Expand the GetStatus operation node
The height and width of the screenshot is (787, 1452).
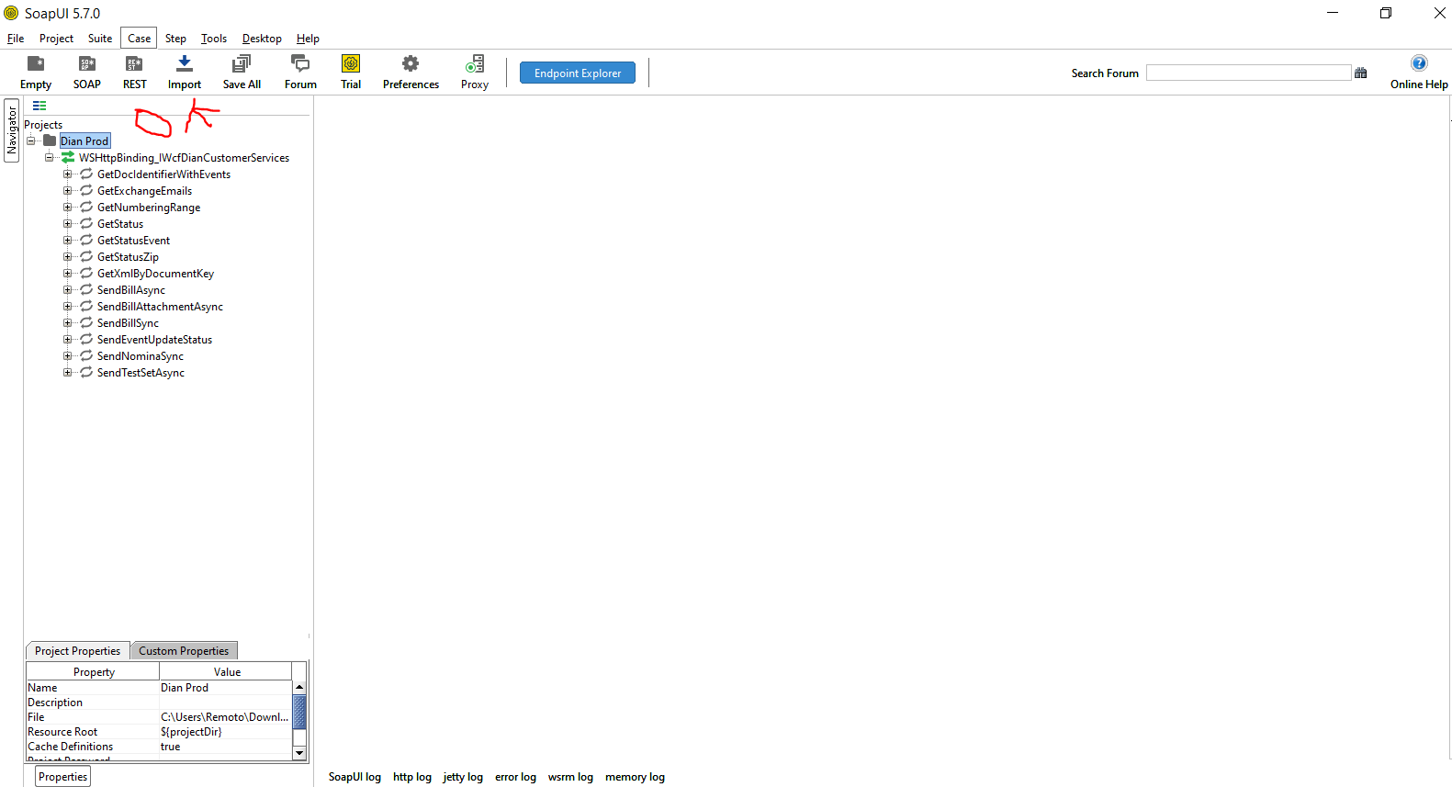(67, 224)
